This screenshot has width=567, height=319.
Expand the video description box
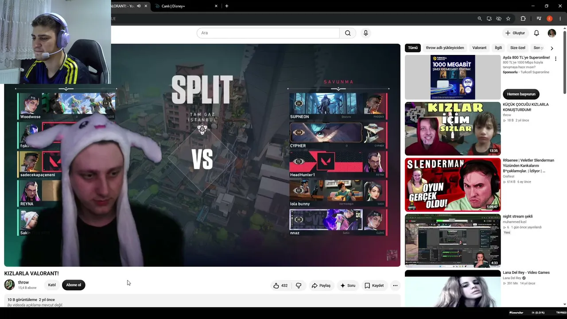[202, 302]
